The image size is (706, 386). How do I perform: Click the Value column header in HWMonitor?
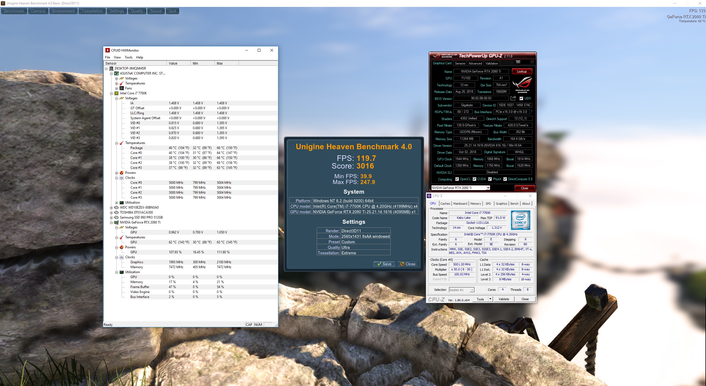(179, 63)
